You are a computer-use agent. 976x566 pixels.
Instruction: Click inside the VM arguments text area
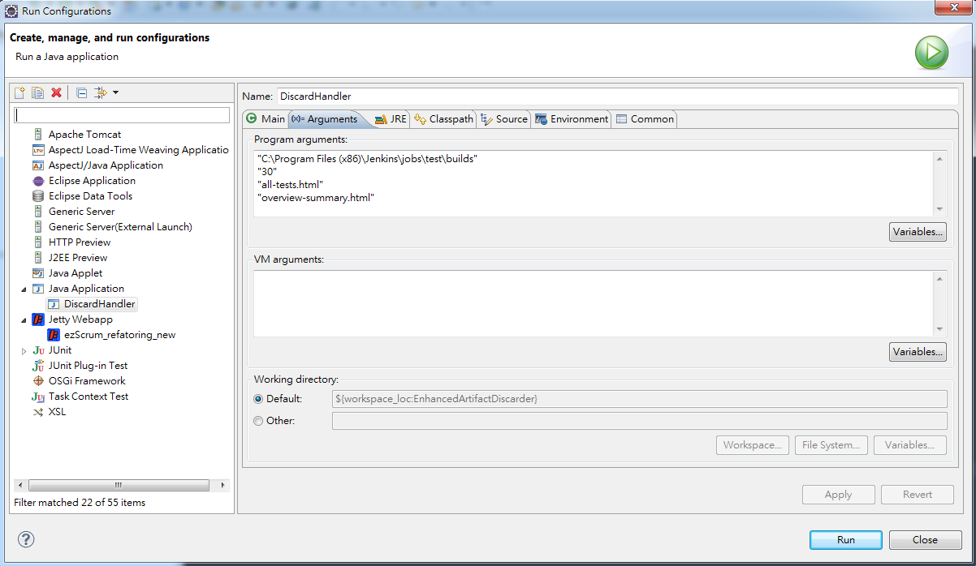(x=594, y=303)
